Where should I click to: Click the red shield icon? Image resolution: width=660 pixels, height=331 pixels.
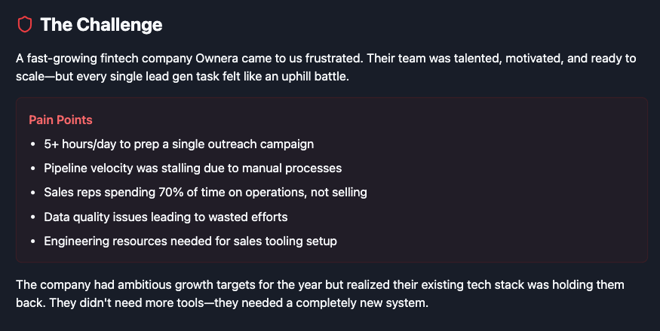click(25, 25)
